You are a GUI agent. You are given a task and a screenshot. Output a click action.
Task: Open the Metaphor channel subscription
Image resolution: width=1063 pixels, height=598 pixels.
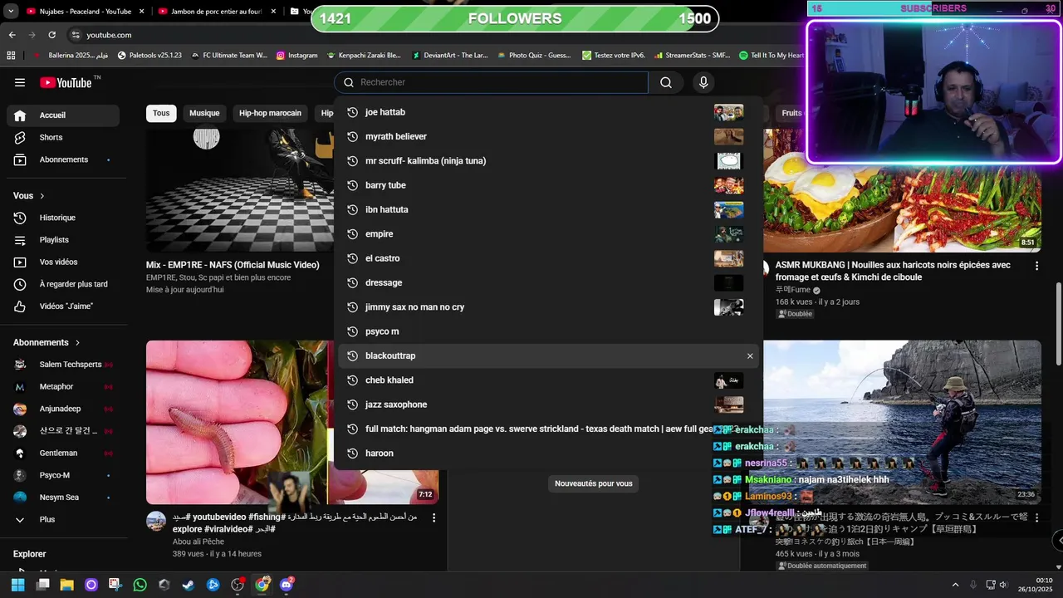pos(63,386)
